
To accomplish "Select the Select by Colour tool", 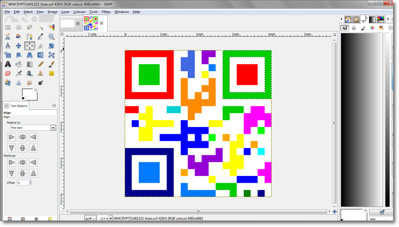I will [x=52, y=27].
